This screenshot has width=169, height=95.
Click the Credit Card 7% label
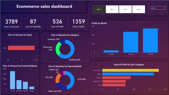(x=53, y=71)
